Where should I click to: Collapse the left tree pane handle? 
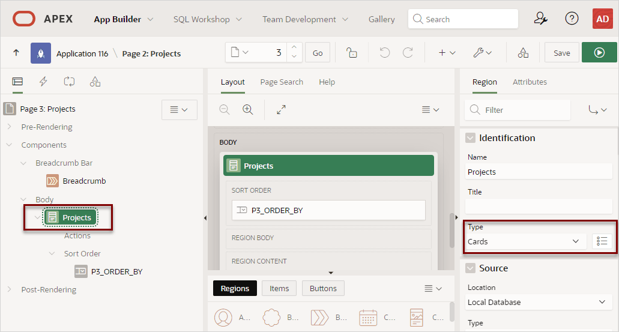pyautogui.click(x=205, y=218)
